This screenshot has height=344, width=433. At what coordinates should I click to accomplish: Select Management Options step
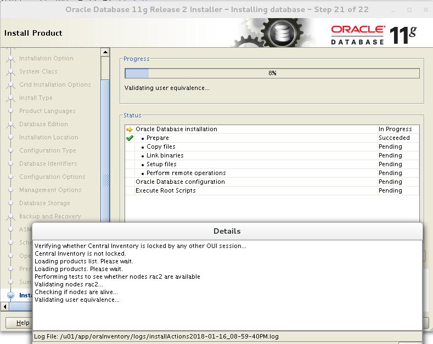50,190
